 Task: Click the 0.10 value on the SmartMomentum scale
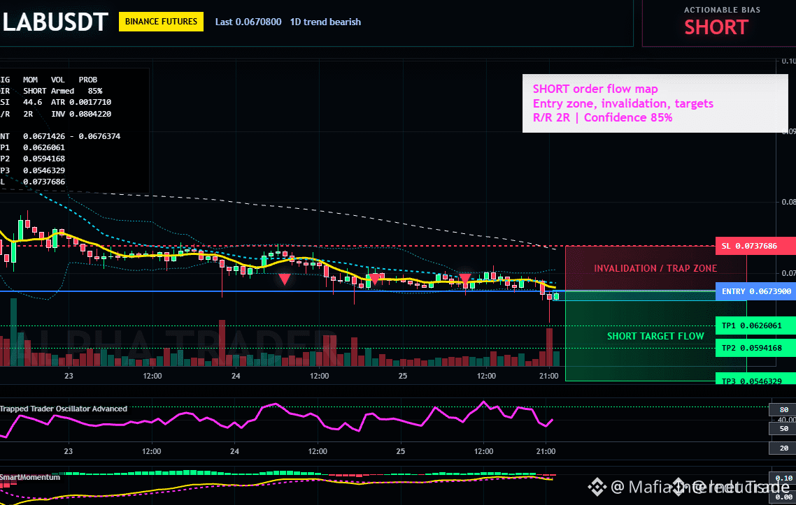pos(784,478)
